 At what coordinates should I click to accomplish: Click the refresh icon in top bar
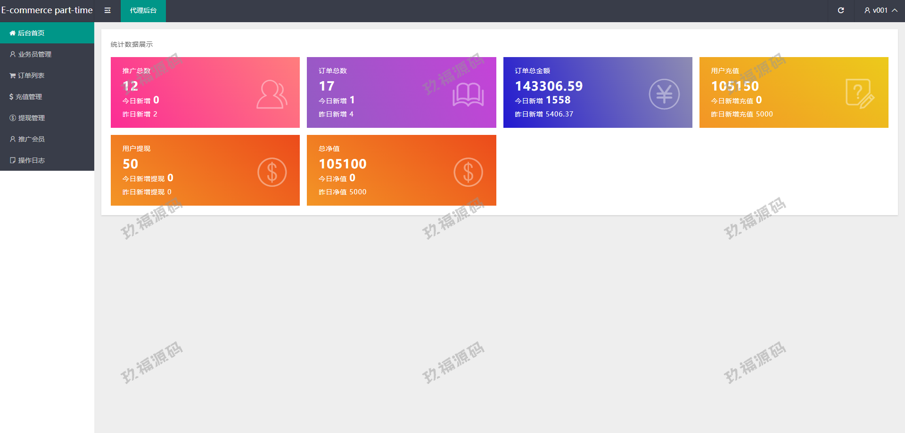coord(840,10)
